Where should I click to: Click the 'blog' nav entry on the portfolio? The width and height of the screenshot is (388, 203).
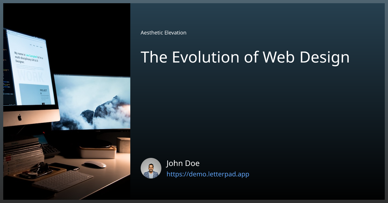click(x=34, y=46)
